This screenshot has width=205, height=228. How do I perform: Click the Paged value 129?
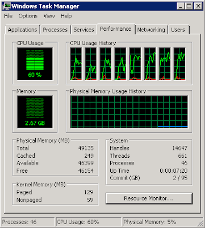pos(89,192)
